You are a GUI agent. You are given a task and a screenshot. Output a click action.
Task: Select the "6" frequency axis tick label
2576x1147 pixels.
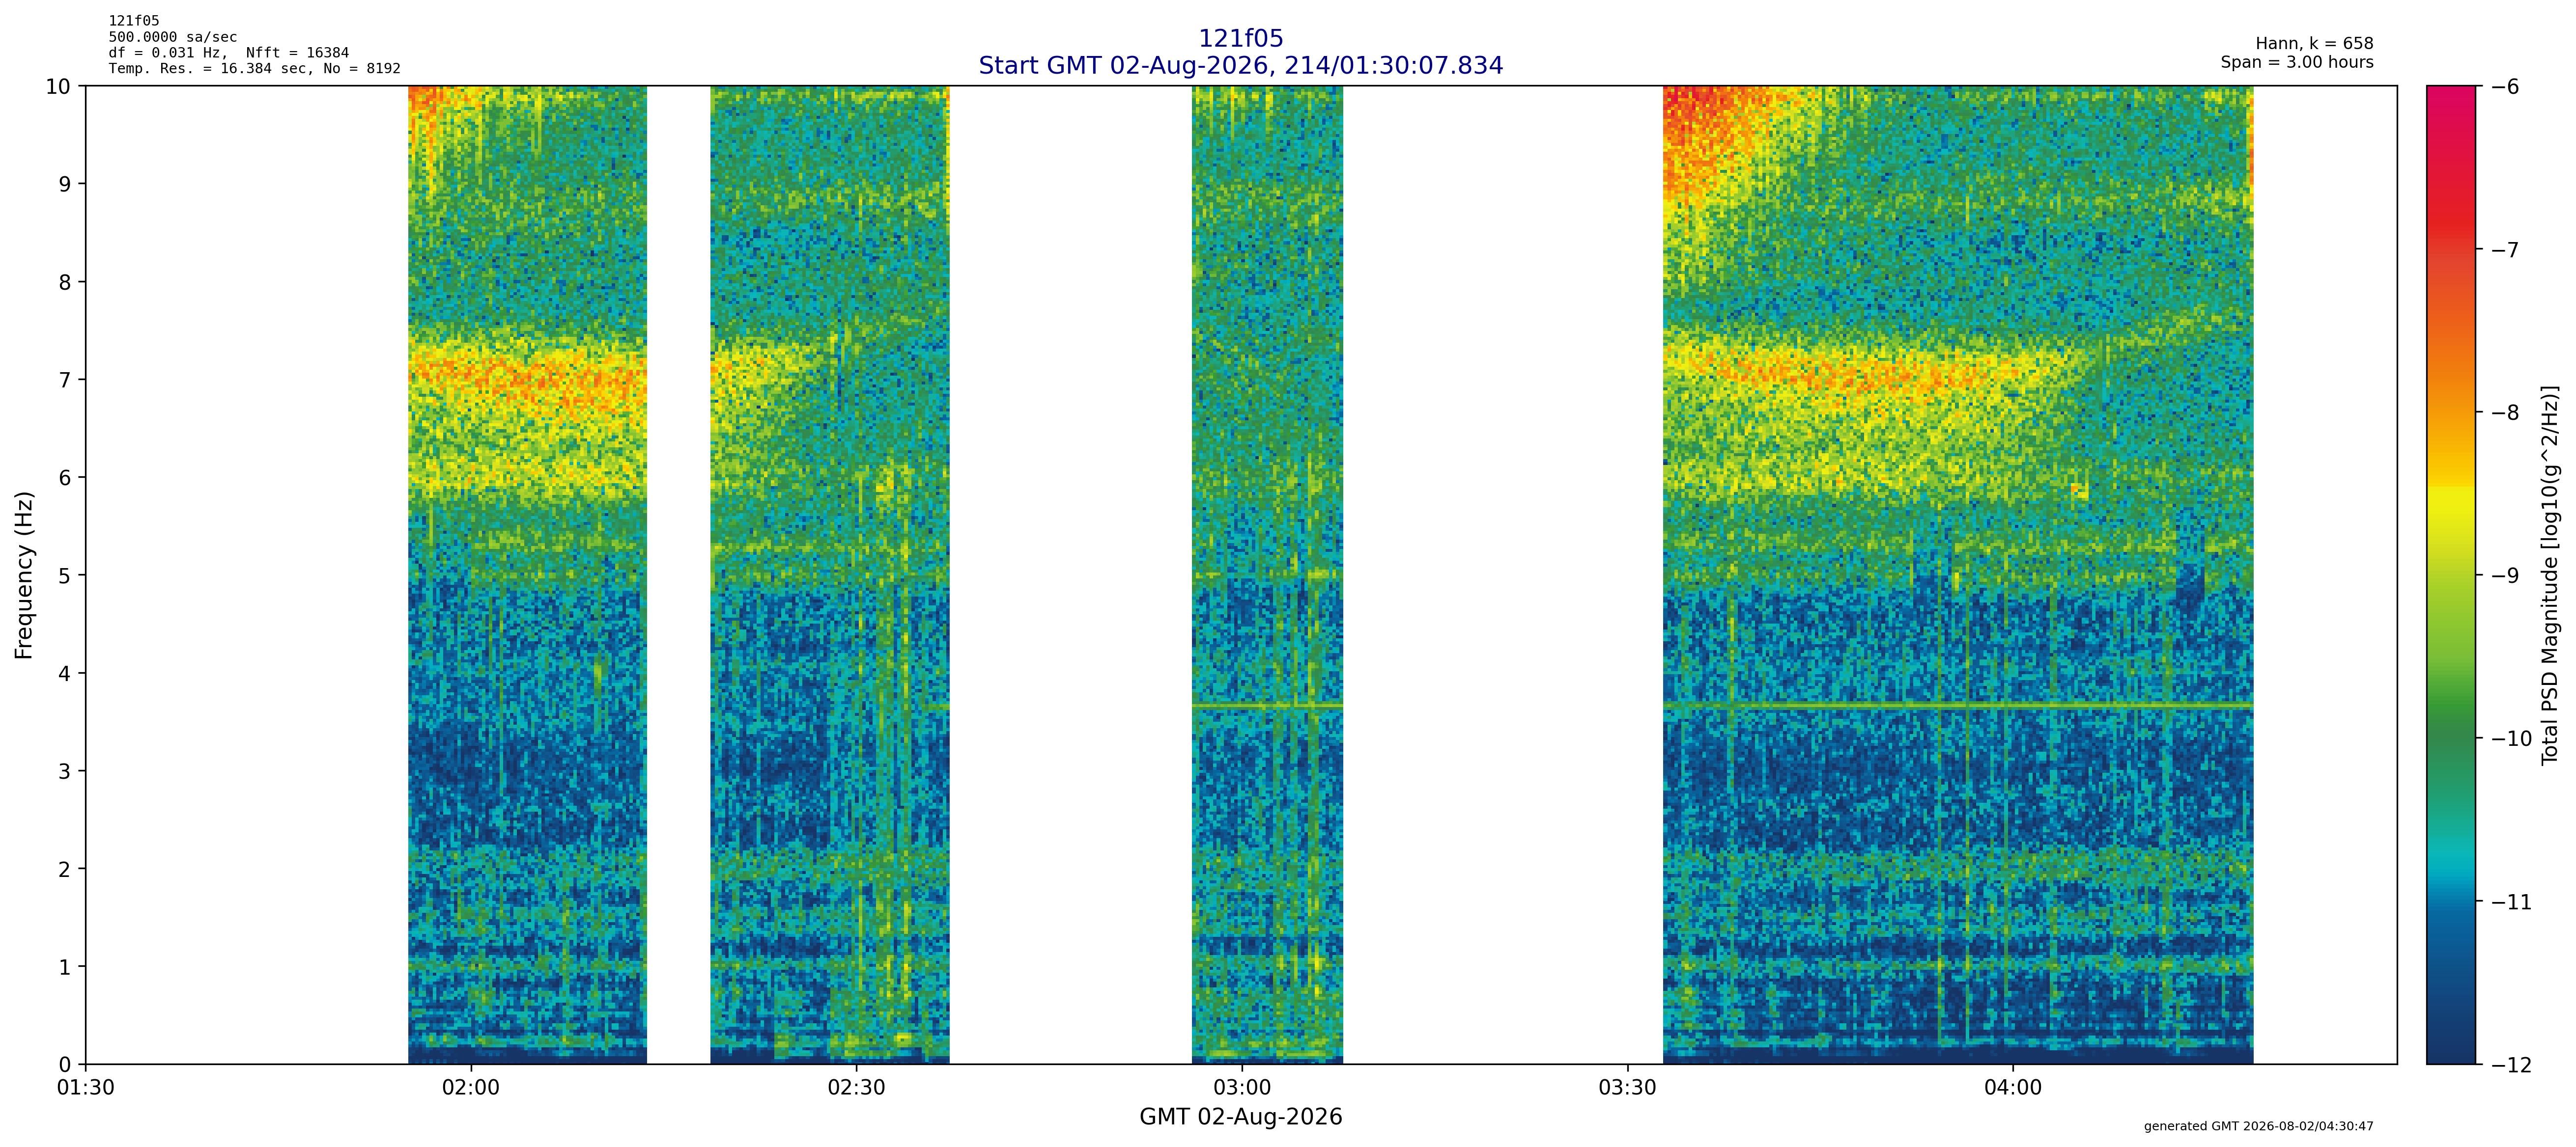(x=65, y=478)
